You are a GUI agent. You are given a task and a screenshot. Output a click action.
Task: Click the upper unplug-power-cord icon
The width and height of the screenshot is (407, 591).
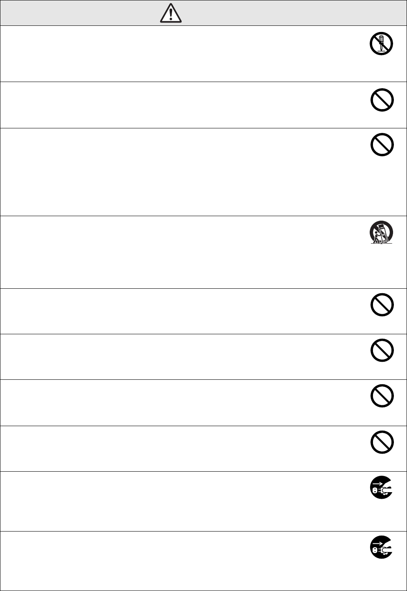pyautogui.click(x=382, y=488)
